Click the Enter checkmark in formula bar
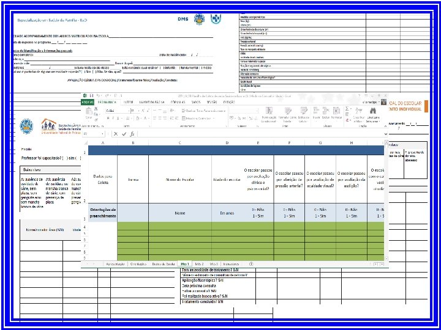This screenshot has width=441, height=330. pos(124,134)
